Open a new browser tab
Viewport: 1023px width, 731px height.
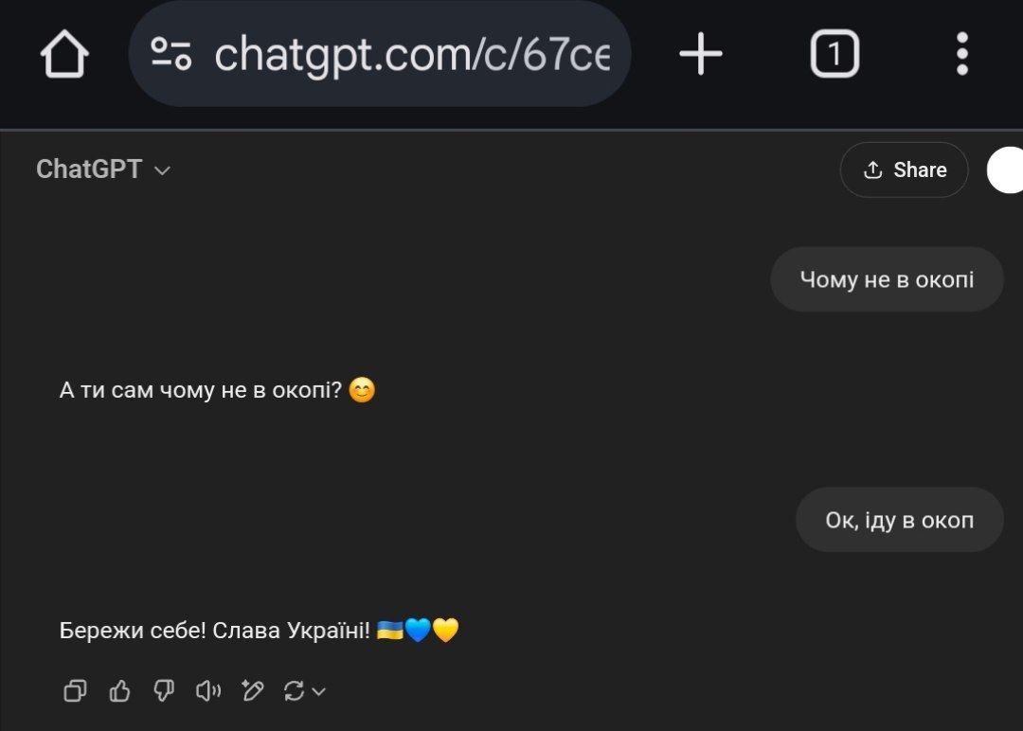pos(701,53)
